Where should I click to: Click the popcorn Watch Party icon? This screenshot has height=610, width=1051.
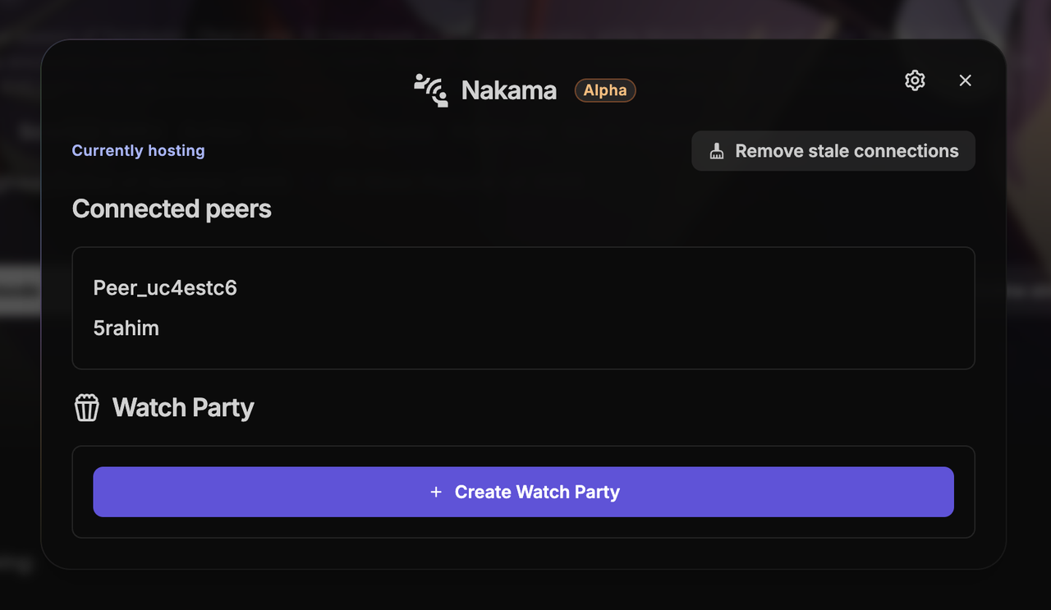click(87, 407)
